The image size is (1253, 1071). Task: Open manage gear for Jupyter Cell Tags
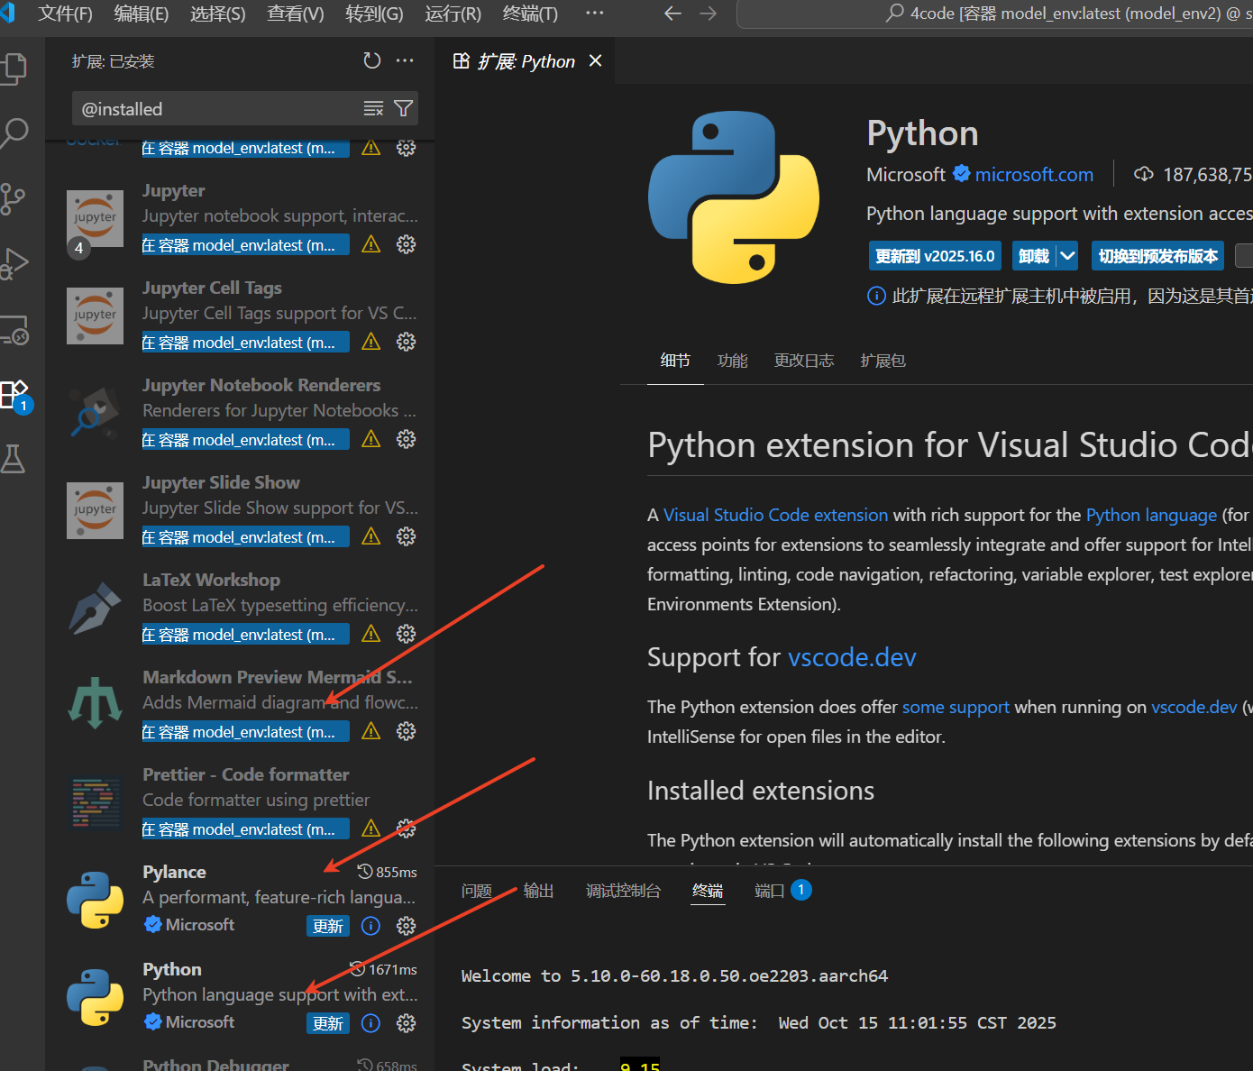tap(407, 342)
